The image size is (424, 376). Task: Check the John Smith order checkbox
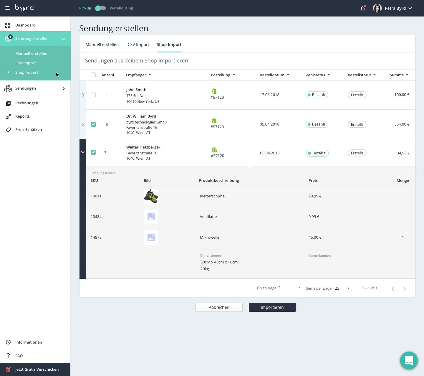(93, 95)
